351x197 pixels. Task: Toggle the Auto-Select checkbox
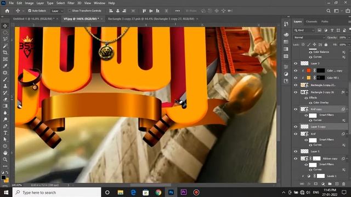tap(30, 11)
